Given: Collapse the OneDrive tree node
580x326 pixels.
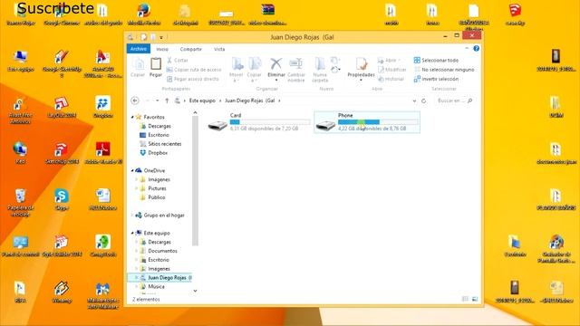Looking at the screenshot, I should click(132, 170).
